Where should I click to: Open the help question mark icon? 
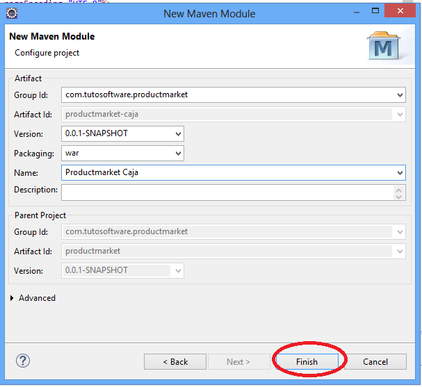click(x=23, y=361)
